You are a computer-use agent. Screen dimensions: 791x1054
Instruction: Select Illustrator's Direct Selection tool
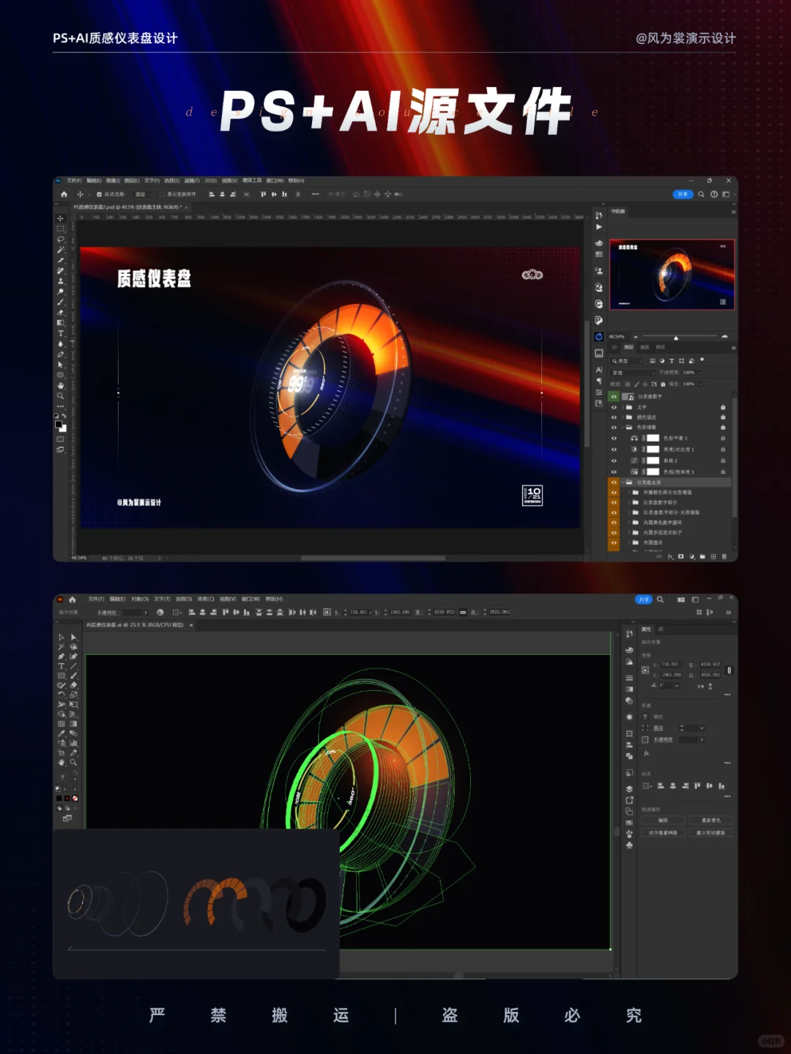[x=73, y=637]
